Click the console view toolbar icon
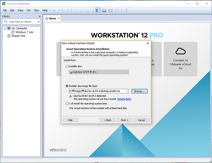Image resolution: width=212 pixels, height=163 pixels. point(126,10)
